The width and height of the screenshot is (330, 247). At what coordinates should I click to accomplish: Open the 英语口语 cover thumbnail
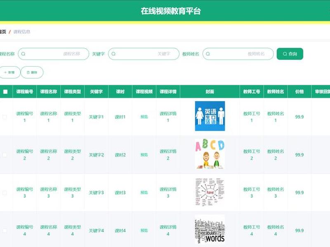coord(210,116)
